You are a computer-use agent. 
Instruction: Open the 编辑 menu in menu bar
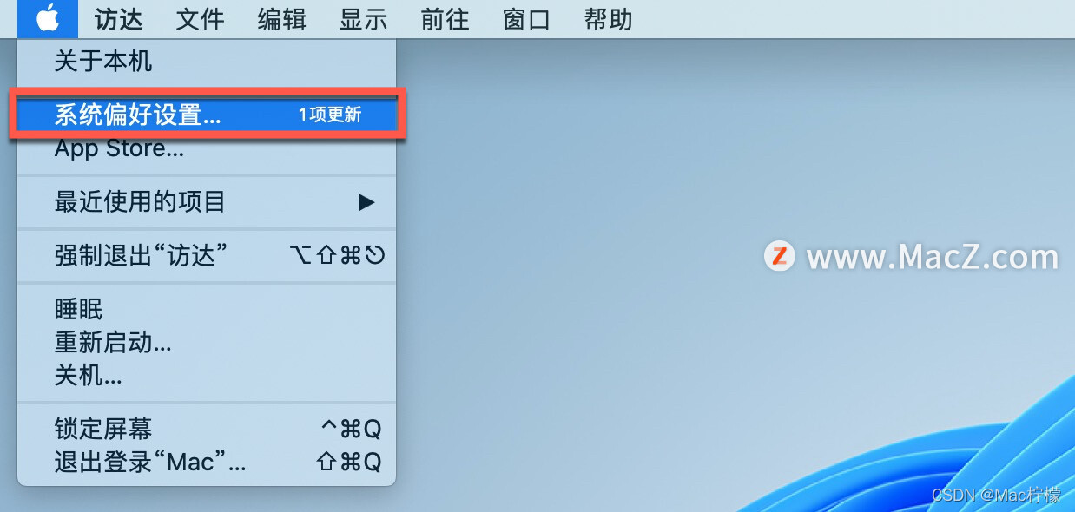tap(282, 19)
